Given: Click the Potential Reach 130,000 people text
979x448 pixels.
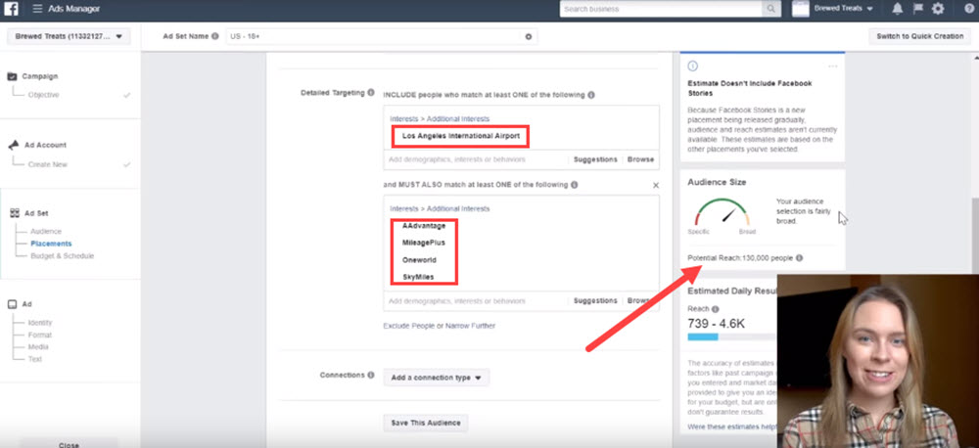Looking at the screenshot, I should 740,257.
